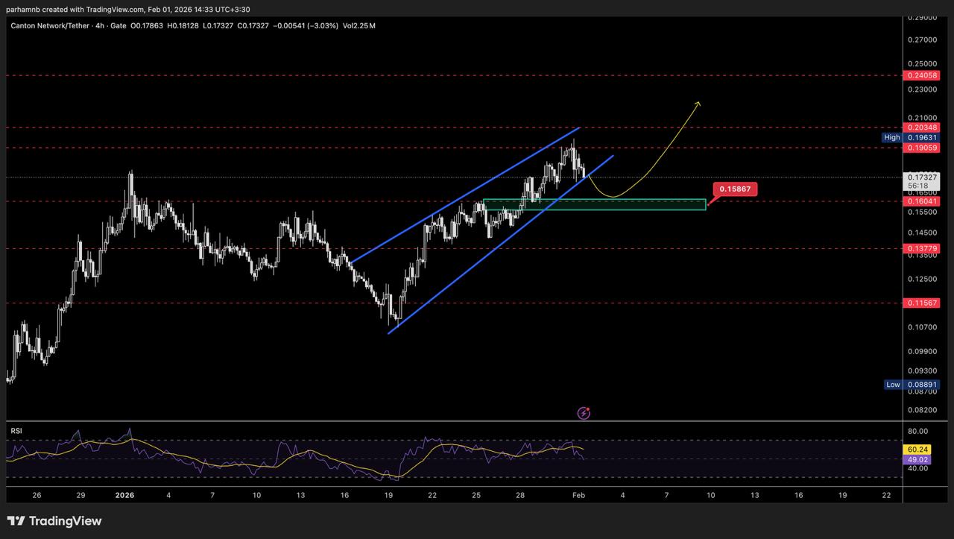Select the 0.13779 price level label
Image resolution: width=954 pixels, height=539 pixels.
(x=920, y=248)
